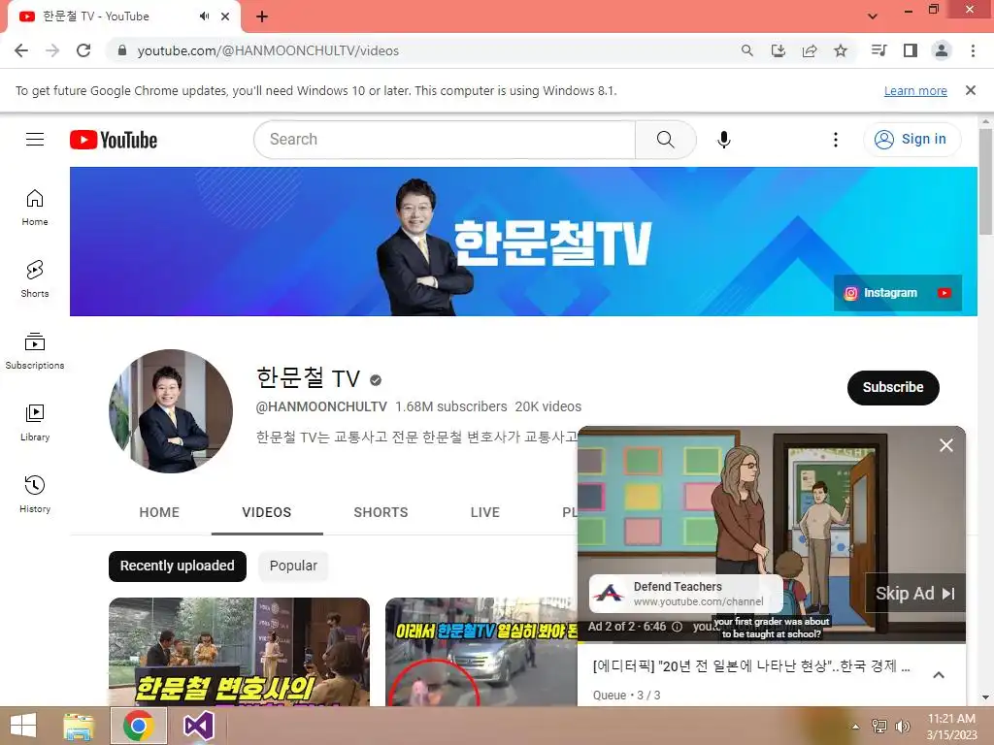Switch to the SHORTS tab
Image resolution: width=994 pixels, height=745 pixels.
(381, 512)
